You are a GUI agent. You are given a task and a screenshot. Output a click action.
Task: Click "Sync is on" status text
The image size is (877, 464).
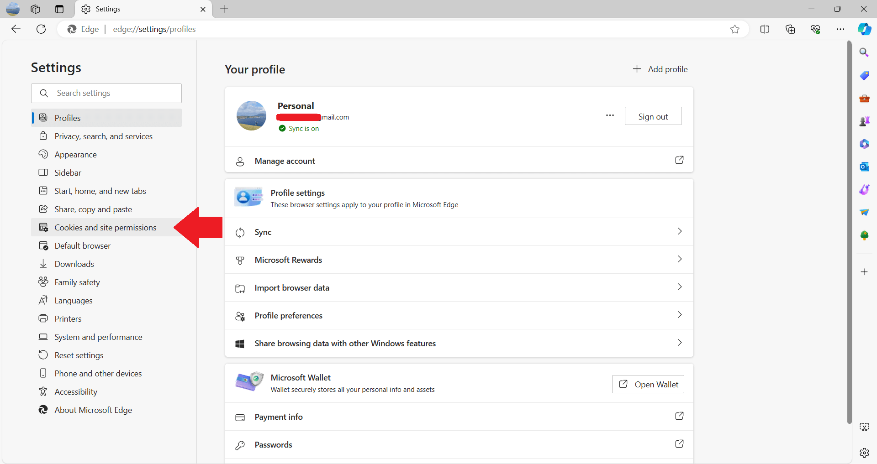[x=304, y=129]
